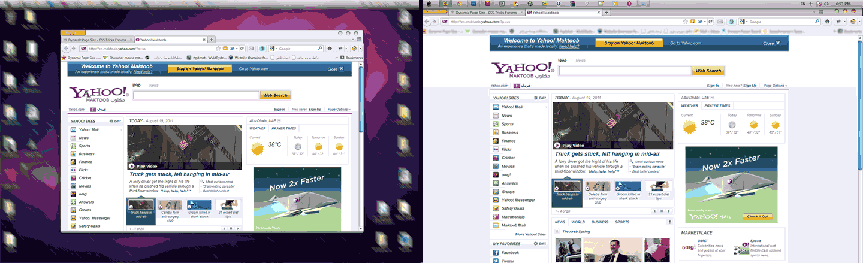Image resolution: width=863 pixels, height=263 pixels.
Task: Switch to the WORLD news tab
Action: pyautogui.click(x=578, y=222)
